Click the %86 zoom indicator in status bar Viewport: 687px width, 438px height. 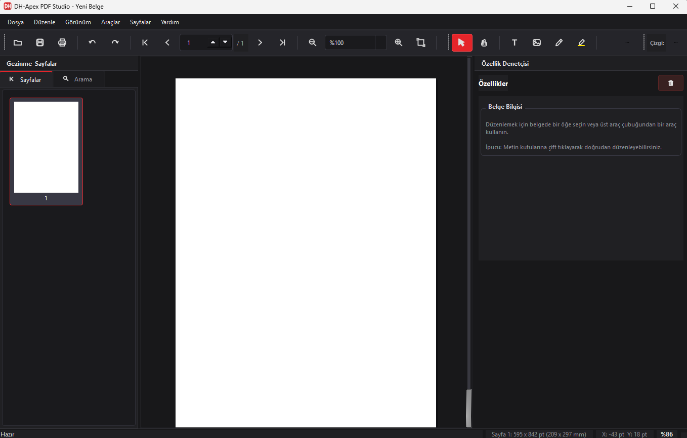pos(667,434)
